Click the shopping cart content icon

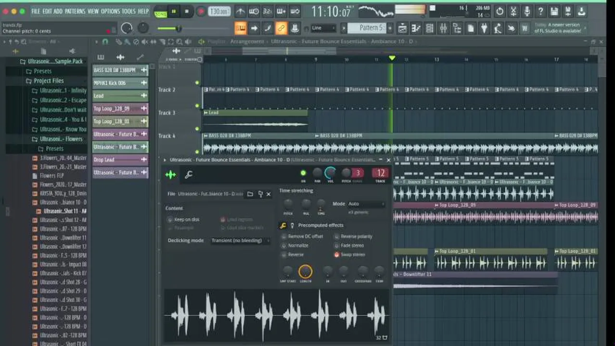tap(525, 28)
